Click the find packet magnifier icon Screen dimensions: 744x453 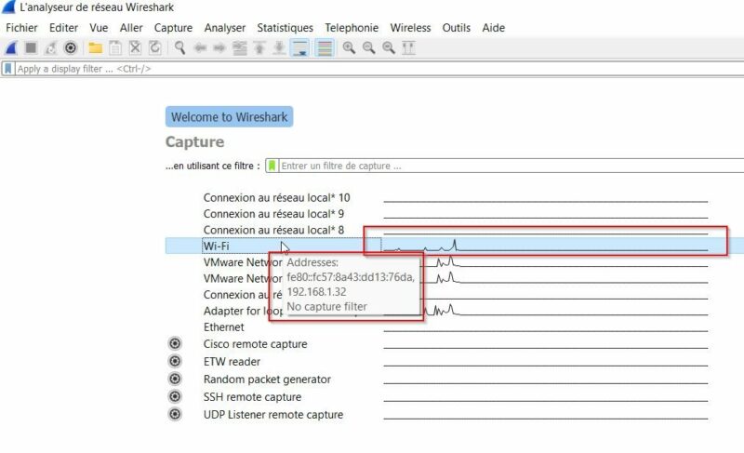179,48
